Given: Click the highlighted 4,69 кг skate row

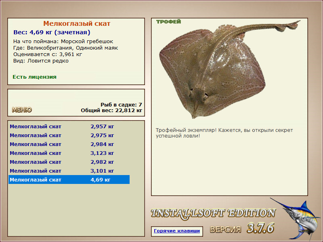Looking at the screenshot, I should [x=69, y=179].
